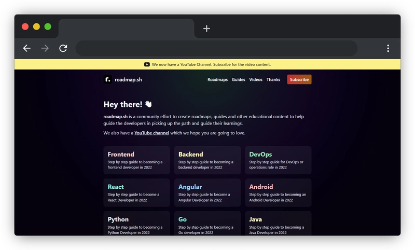Open the Go roadmap card

208,223
